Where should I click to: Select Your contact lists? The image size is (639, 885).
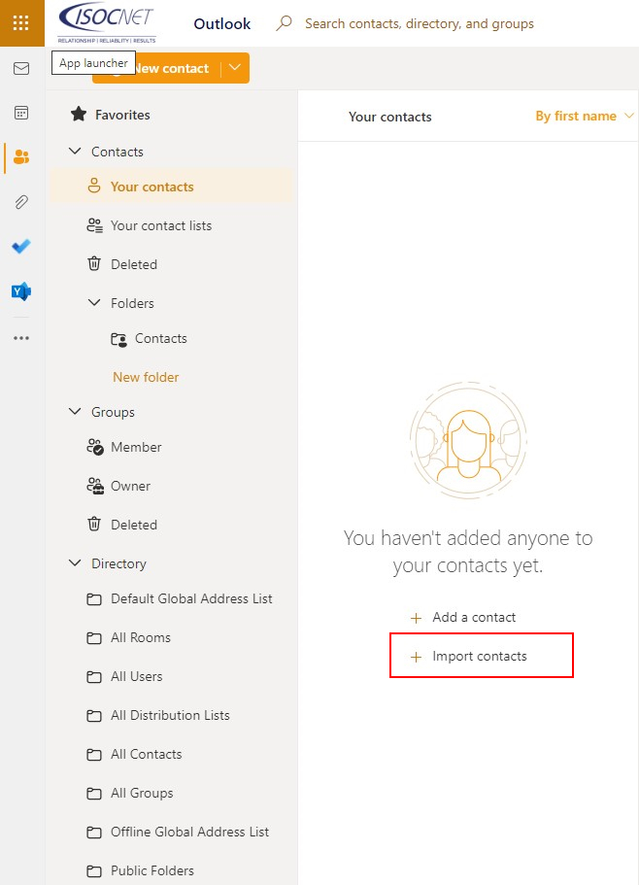160,225
